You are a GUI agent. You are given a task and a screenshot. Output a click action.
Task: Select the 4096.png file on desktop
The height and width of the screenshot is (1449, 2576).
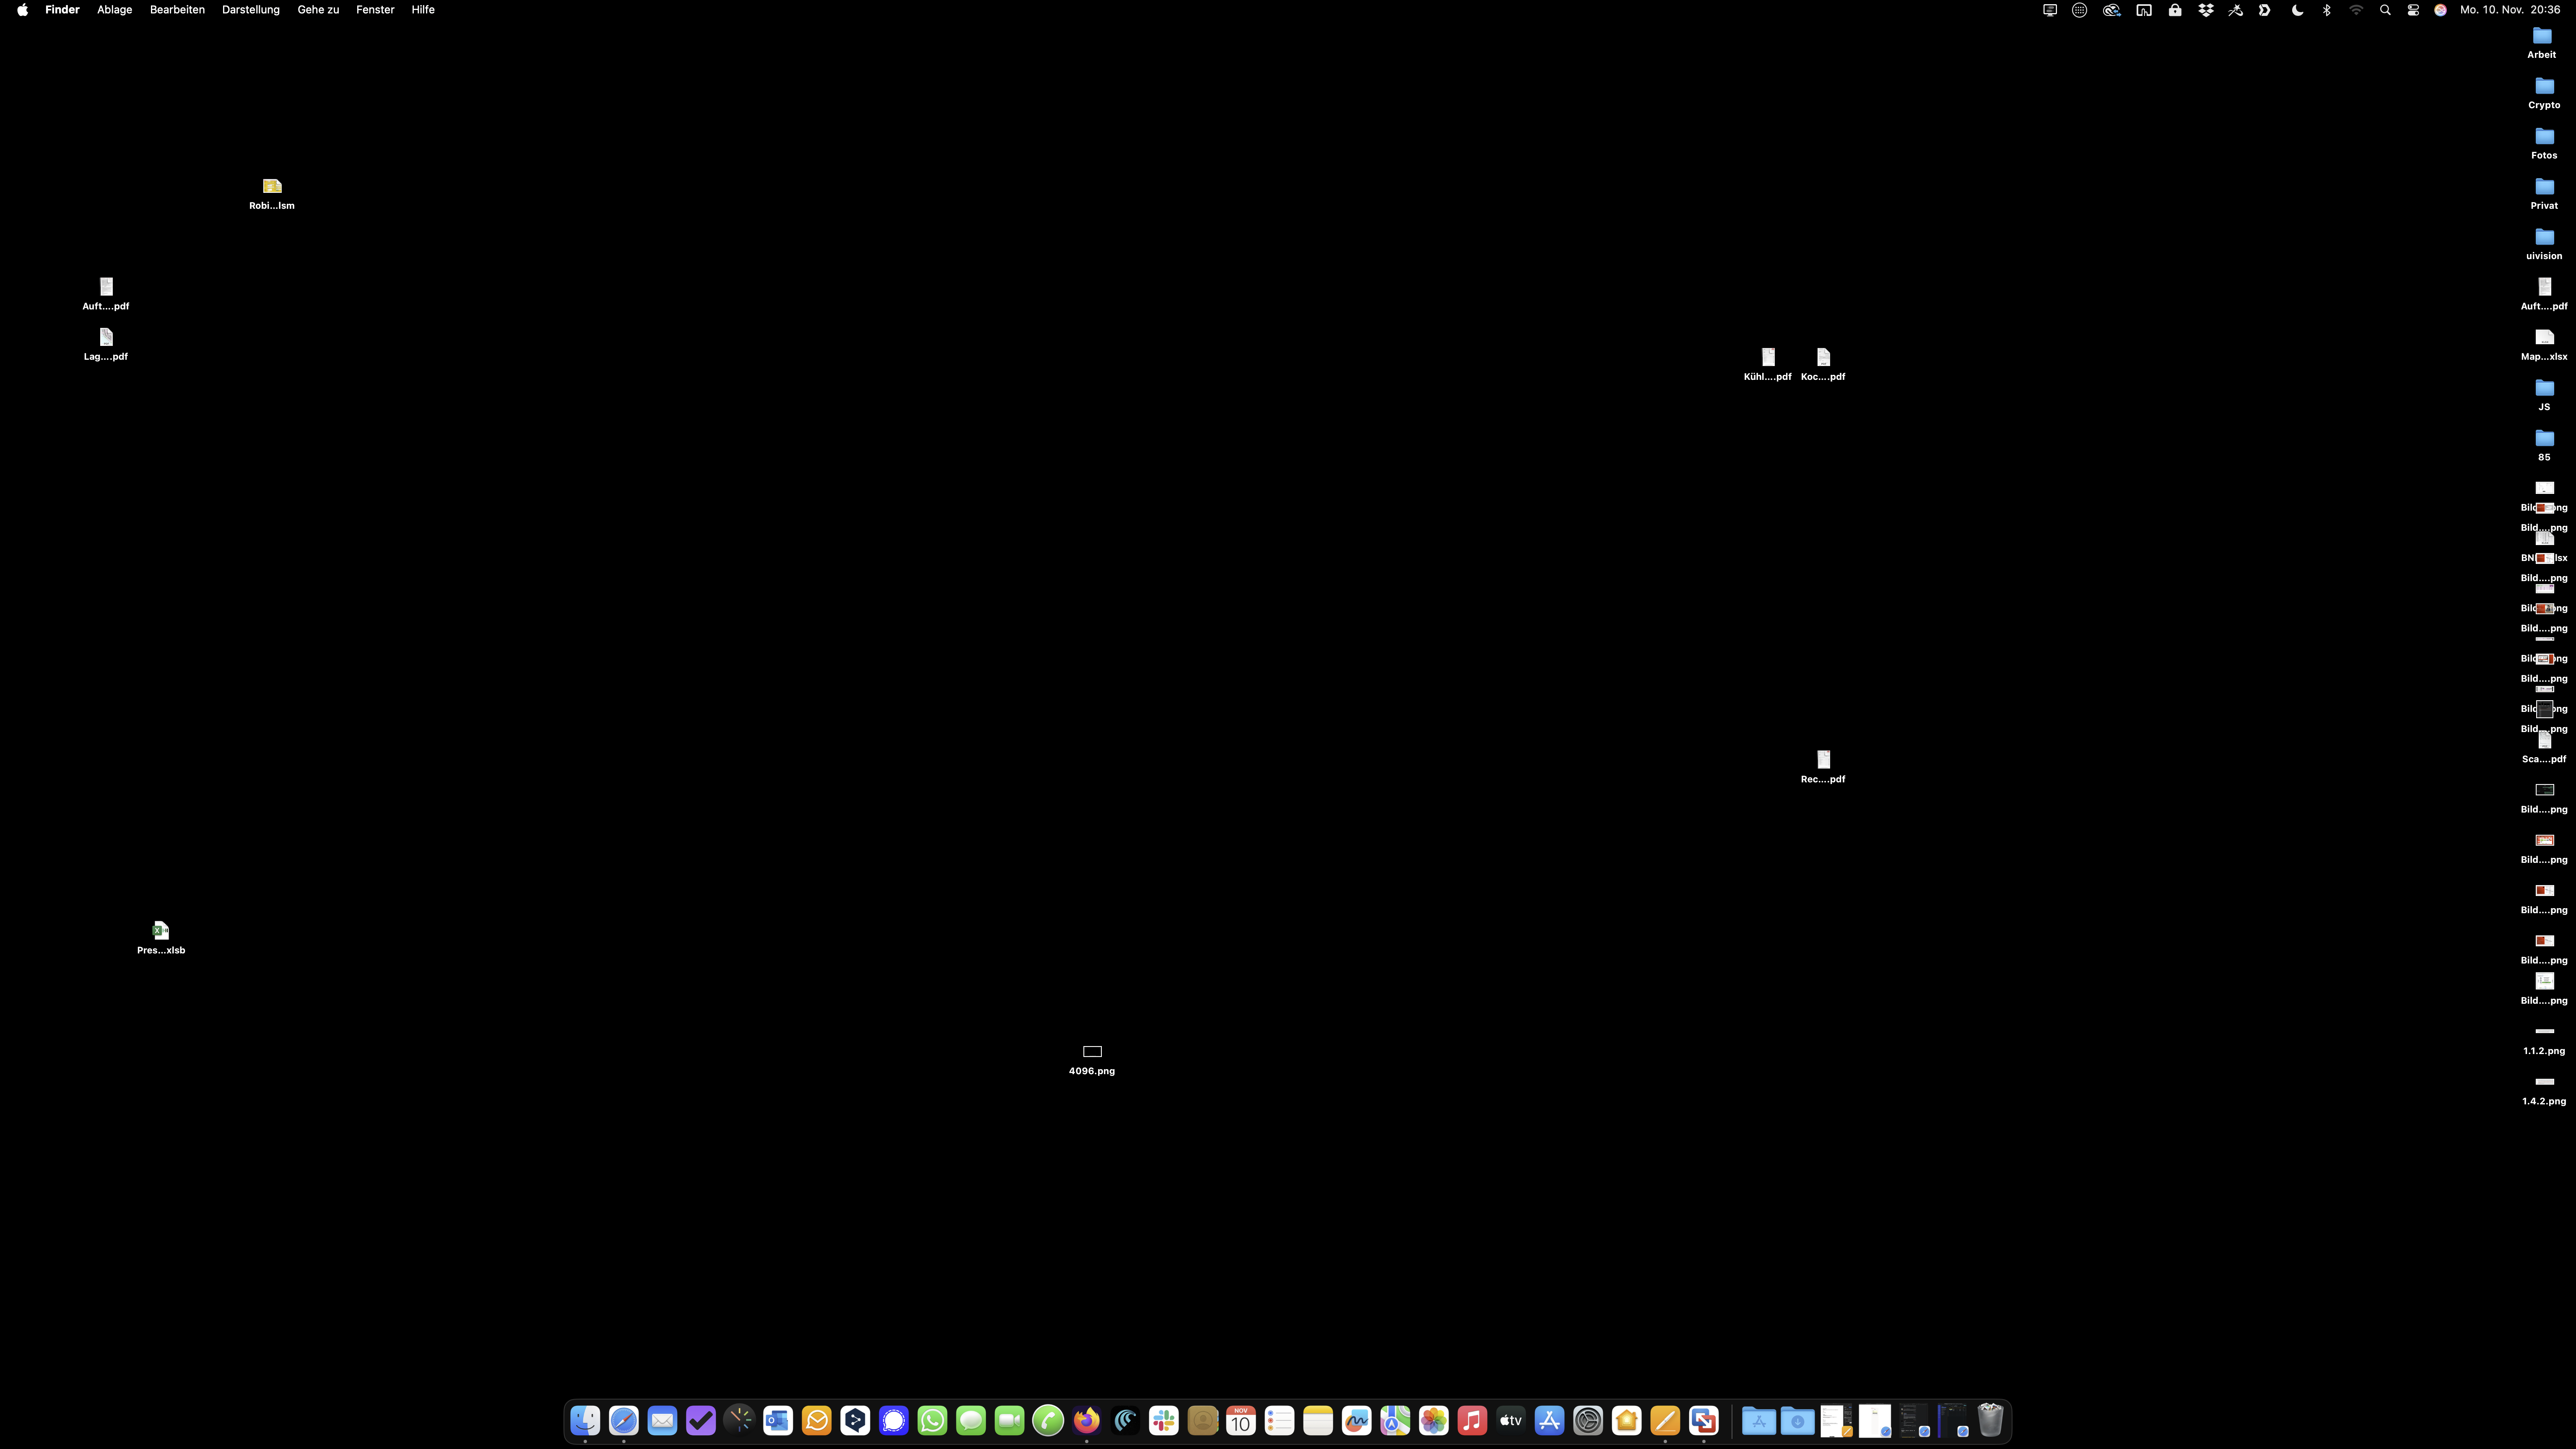click(1092, 1052)
